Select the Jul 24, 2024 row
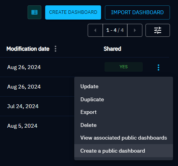This screenshot has width=178, height=166. pyautogui.click(x=37, y=106)
